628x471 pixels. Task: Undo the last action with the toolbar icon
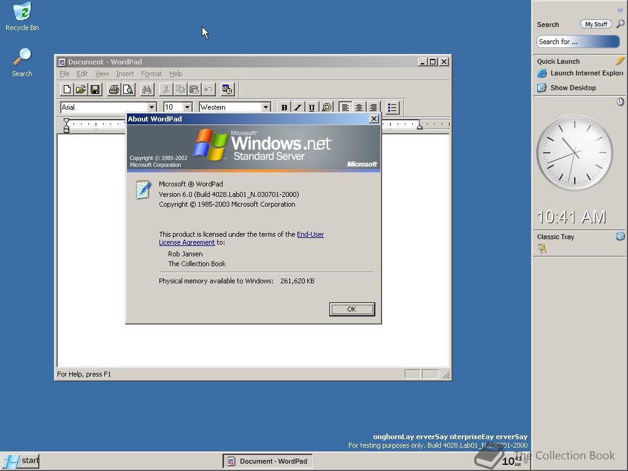[x=209, y=90]
